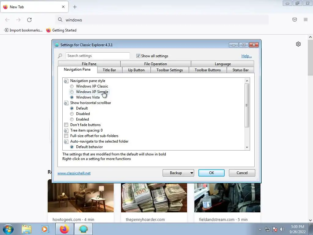Viewport: 313px width, 235px height.
Task: Click the network tray icon
Action: (x=267, y=229)
